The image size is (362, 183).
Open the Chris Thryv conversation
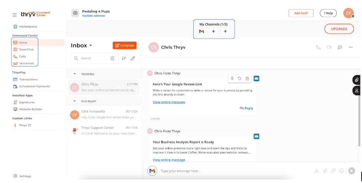103,87
